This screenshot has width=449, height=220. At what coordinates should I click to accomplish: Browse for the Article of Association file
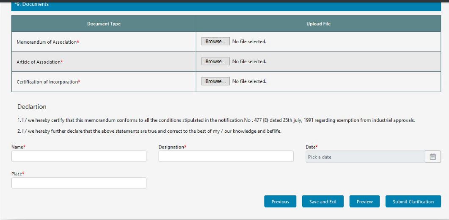click(x=215, y=61)
